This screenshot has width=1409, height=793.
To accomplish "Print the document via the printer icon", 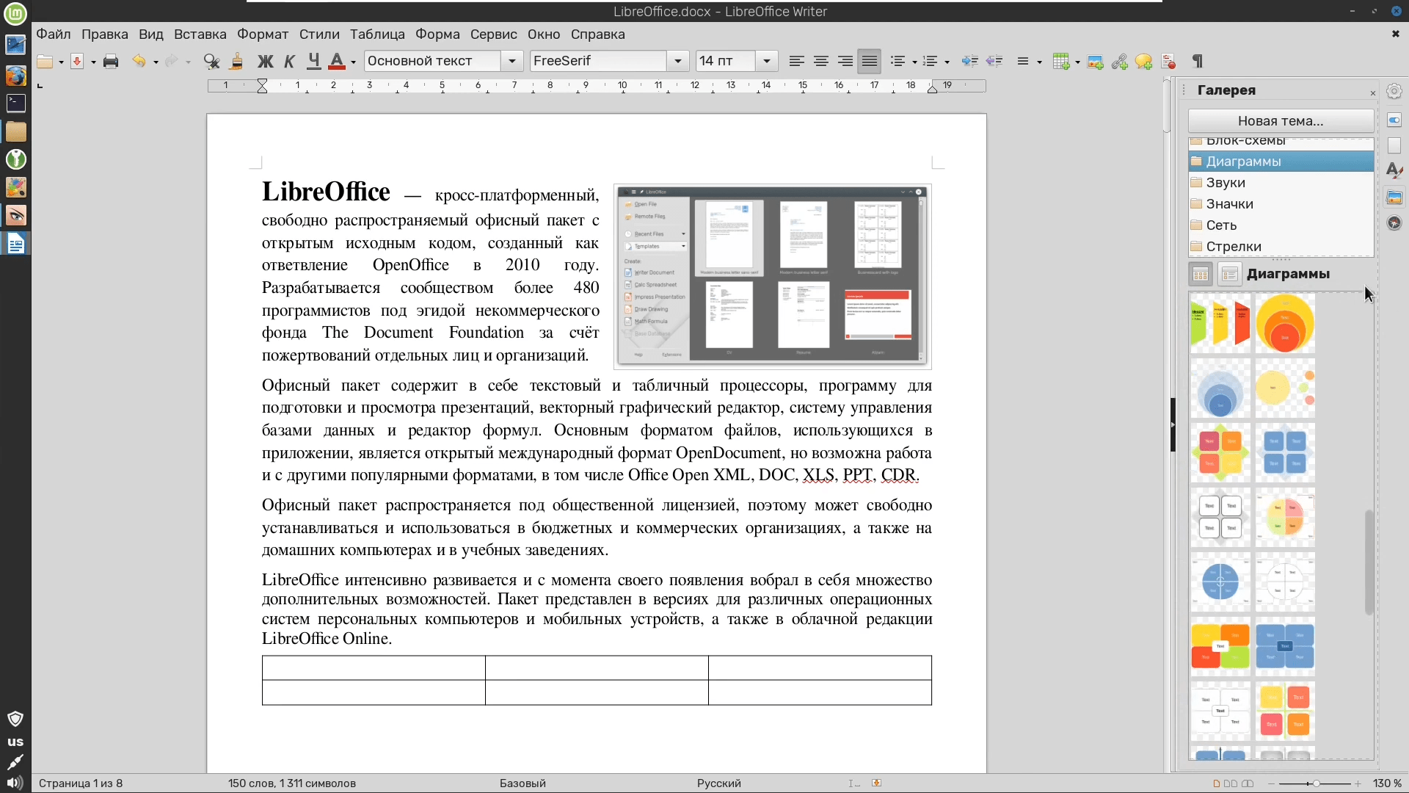I will (x=111, y=62).
